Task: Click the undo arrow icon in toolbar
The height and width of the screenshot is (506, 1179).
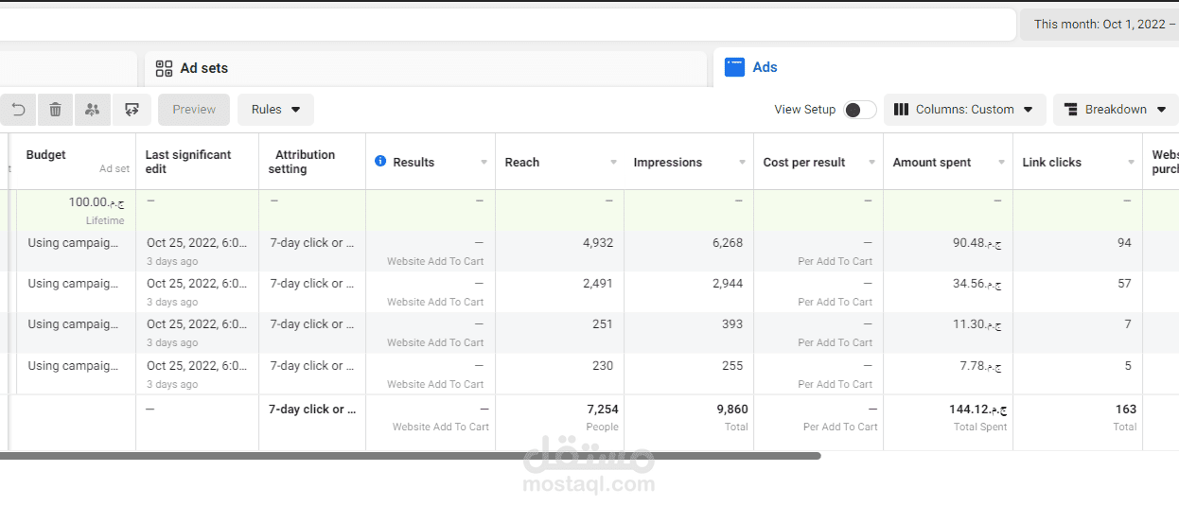Action: 18,110
